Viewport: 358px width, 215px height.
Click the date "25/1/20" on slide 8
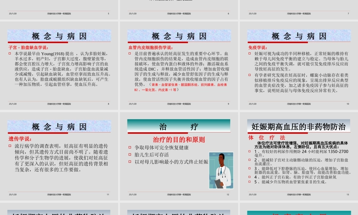13,103
